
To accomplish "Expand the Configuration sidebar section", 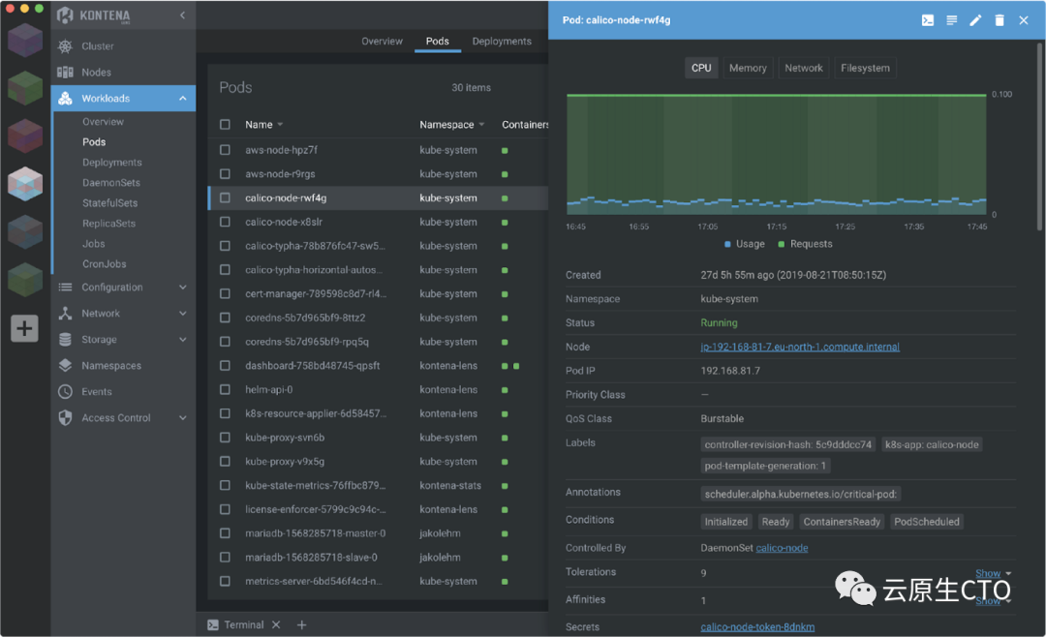I will coord(182,288).
